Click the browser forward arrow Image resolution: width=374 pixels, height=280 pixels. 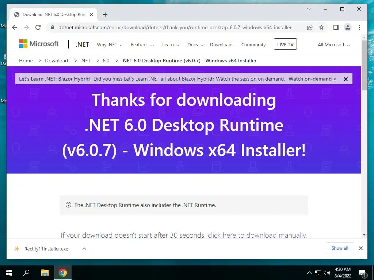tap(26, 27)
